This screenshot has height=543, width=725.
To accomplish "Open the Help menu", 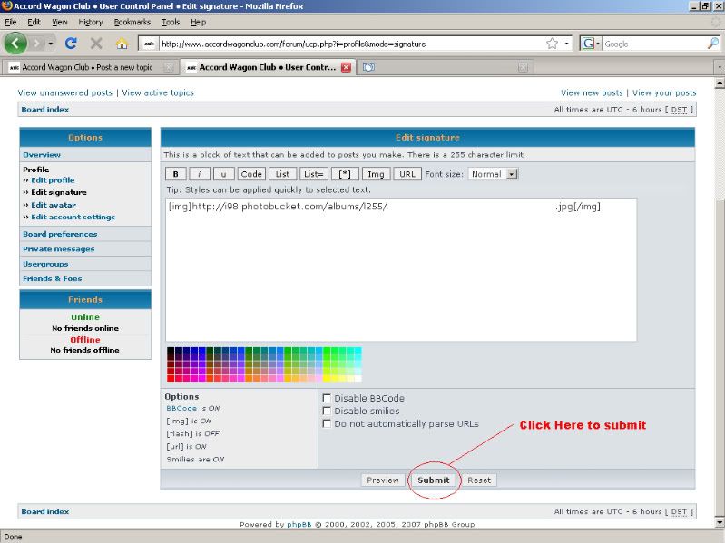I will 199,22.
